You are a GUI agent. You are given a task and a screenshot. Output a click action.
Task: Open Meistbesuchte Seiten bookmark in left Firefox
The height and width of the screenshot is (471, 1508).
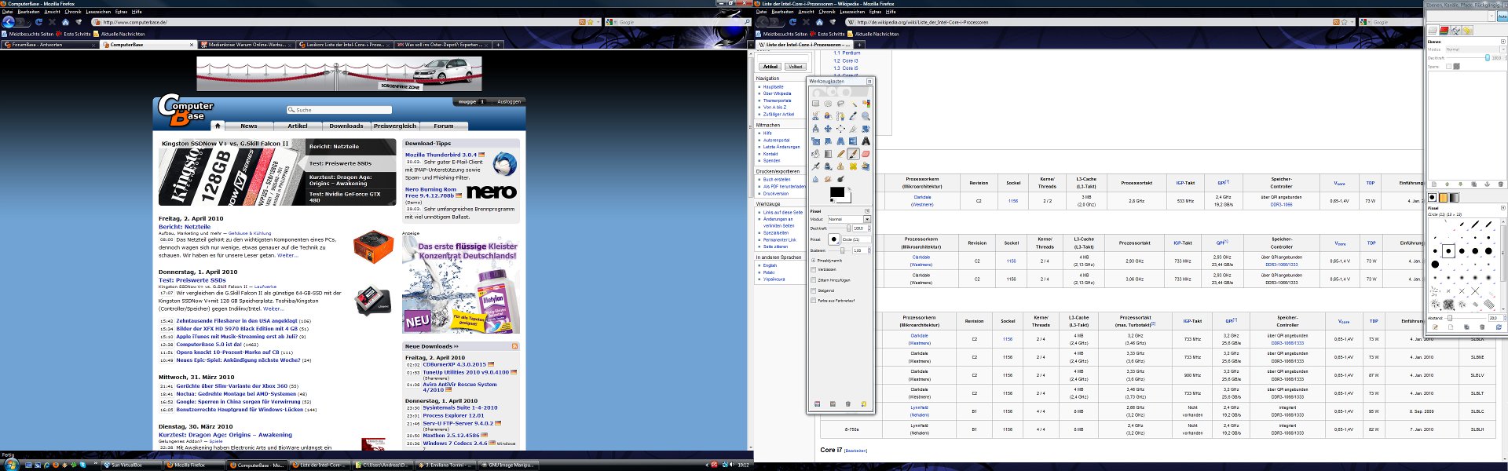[27, 34]
